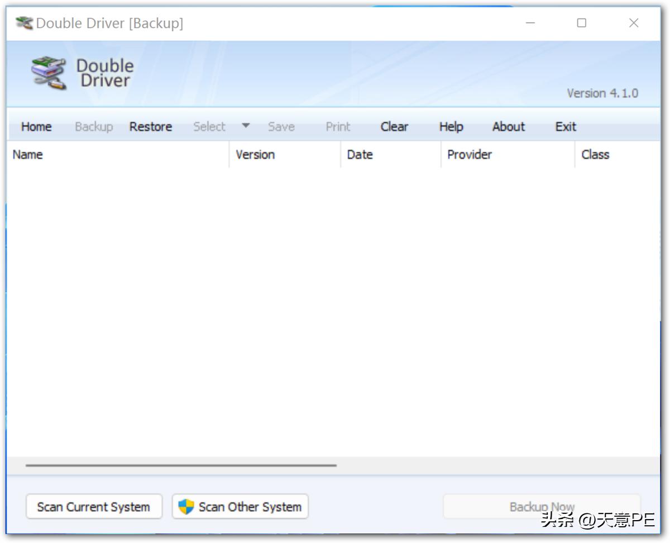The image size is (670, 543).
Task: Click the title bar app icon
Action: point(25,23)
